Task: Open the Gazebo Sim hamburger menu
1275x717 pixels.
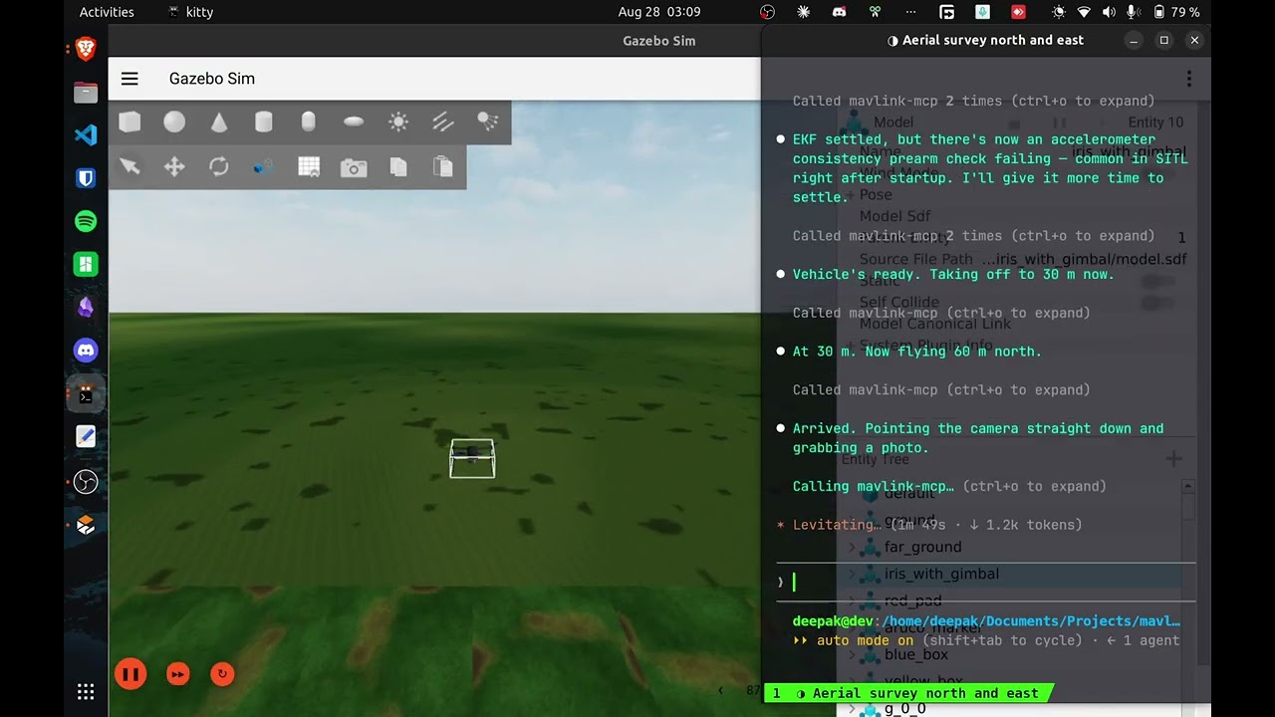Action: coord(128,79)
